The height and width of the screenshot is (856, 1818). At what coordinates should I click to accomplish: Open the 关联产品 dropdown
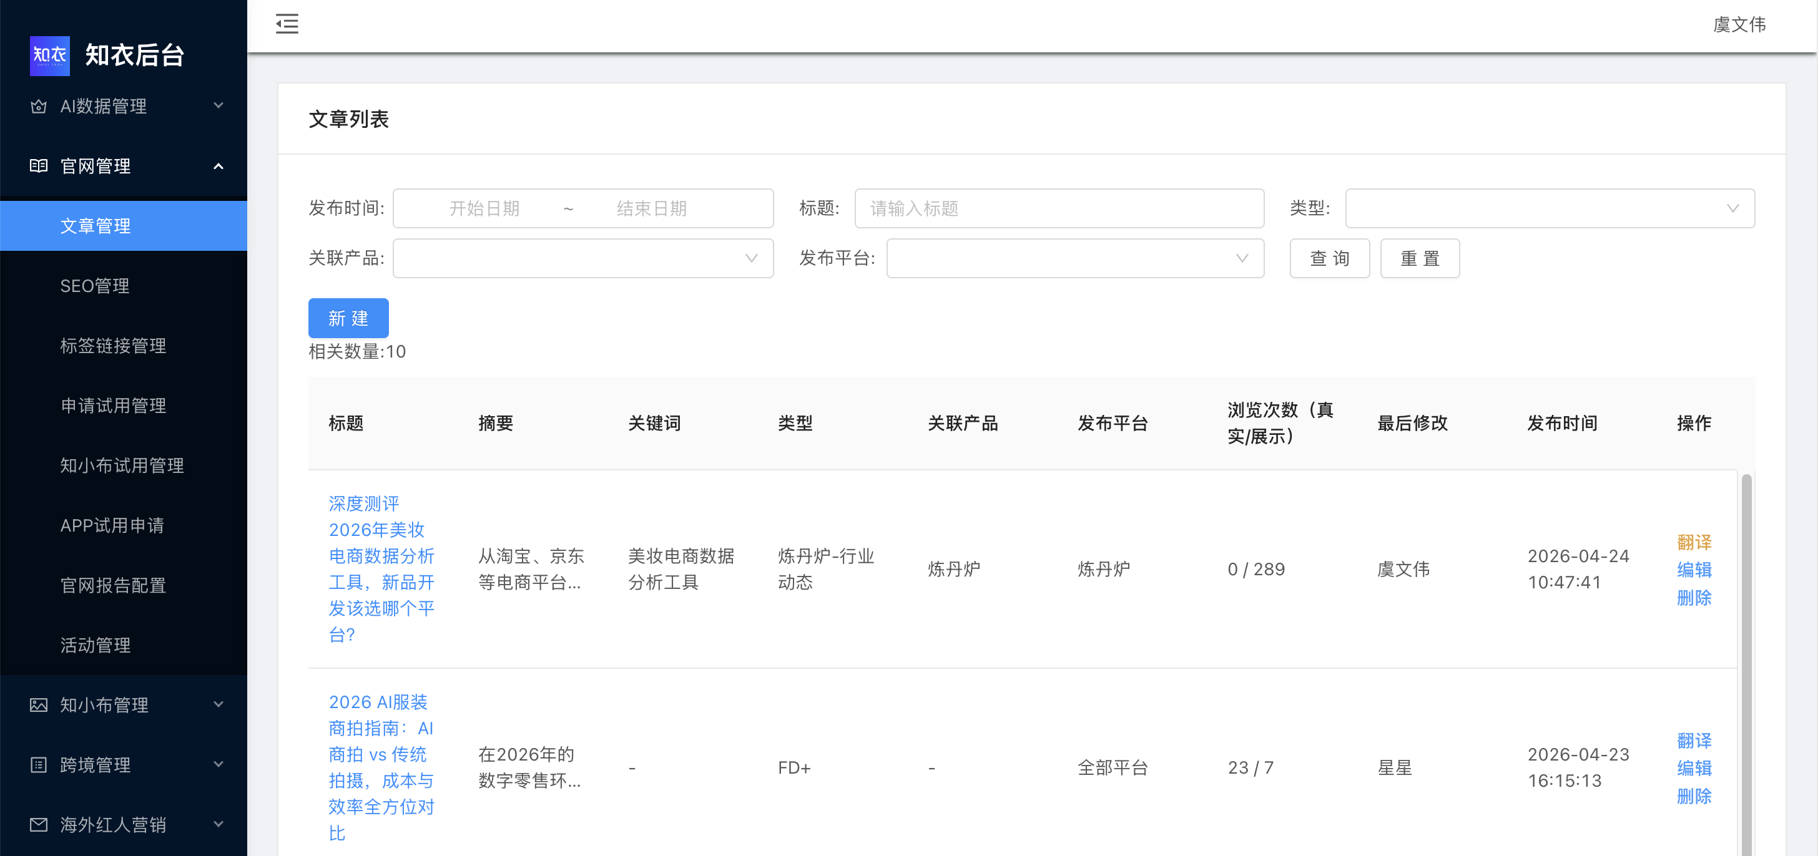pos(582,258)
